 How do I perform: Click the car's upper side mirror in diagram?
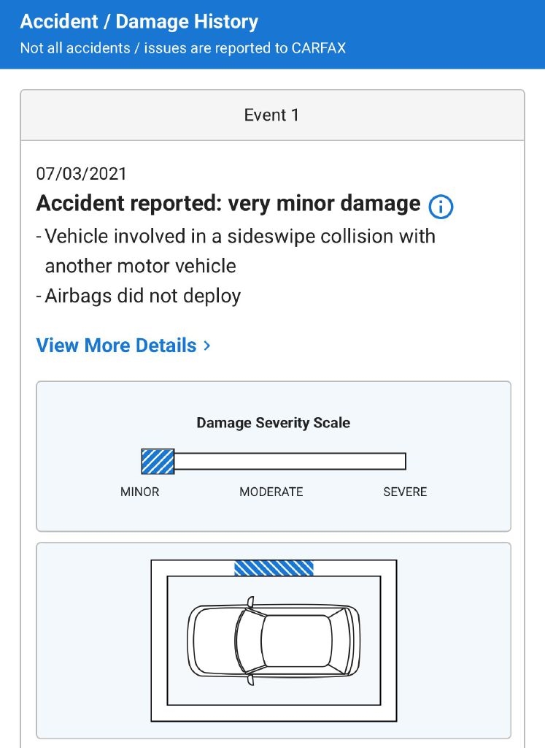(x=250, y=602)
